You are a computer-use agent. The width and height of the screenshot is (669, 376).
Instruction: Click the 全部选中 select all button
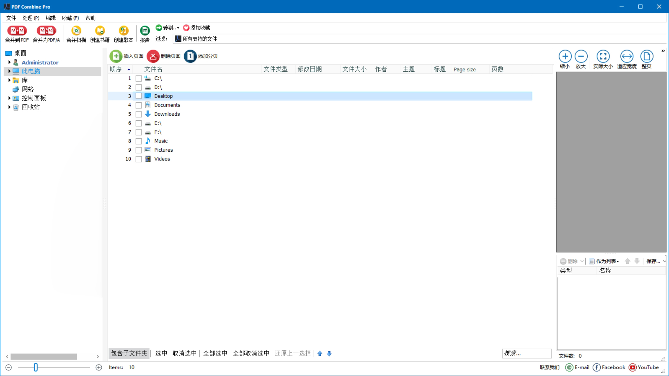[x=215, y=353]
